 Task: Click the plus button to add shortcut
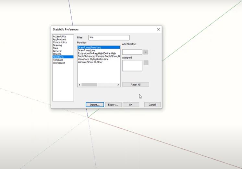146,52
